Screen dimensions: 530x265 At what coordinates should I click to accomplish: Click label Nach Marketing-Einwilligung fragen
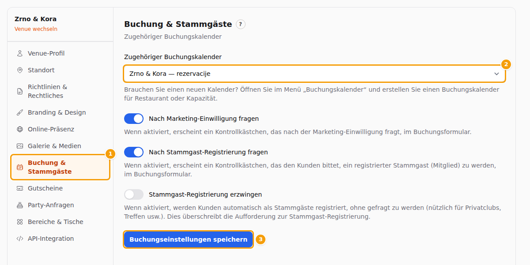click(204, 119)
